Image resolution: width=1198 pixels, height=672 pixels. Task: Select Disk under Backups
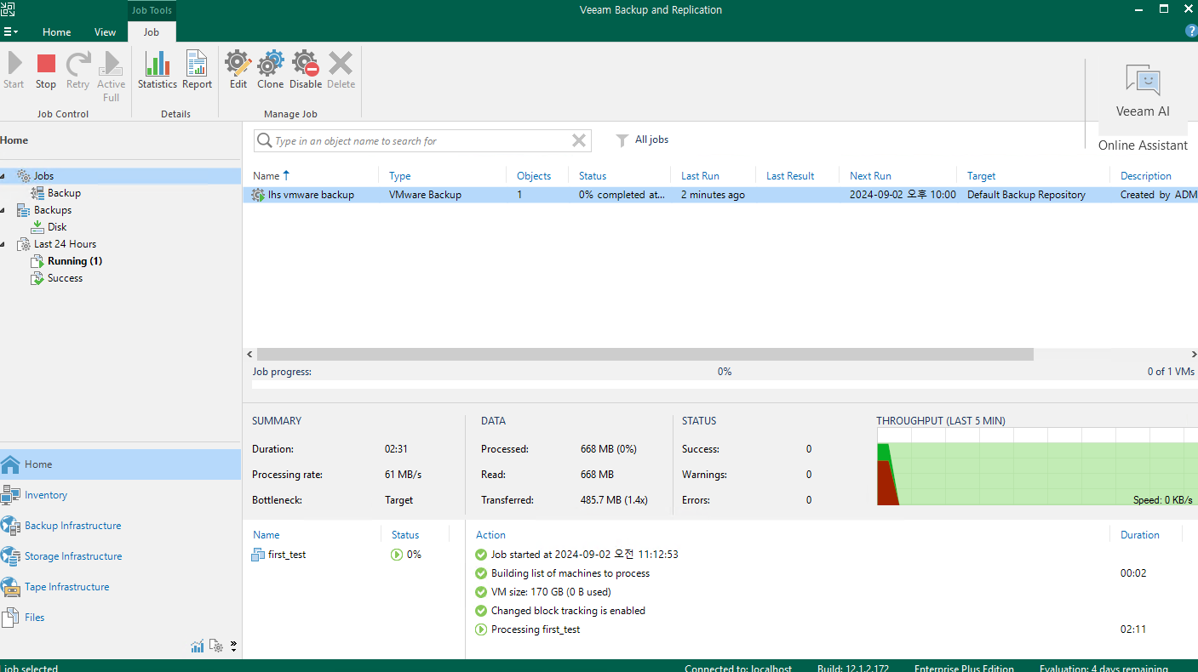(57, 227)
